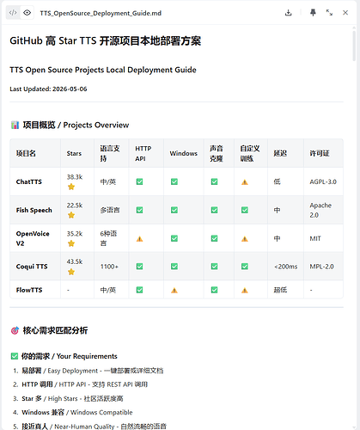This screenshot has height=430, width=360.
Task: Click FlowTTS Windows warning icon
Action: point(174,291)
